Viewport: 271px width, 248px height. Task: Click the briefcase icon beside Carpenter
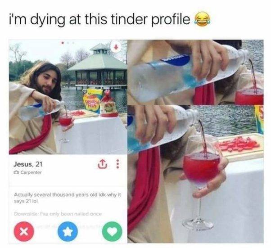click(x=16, y=172)
